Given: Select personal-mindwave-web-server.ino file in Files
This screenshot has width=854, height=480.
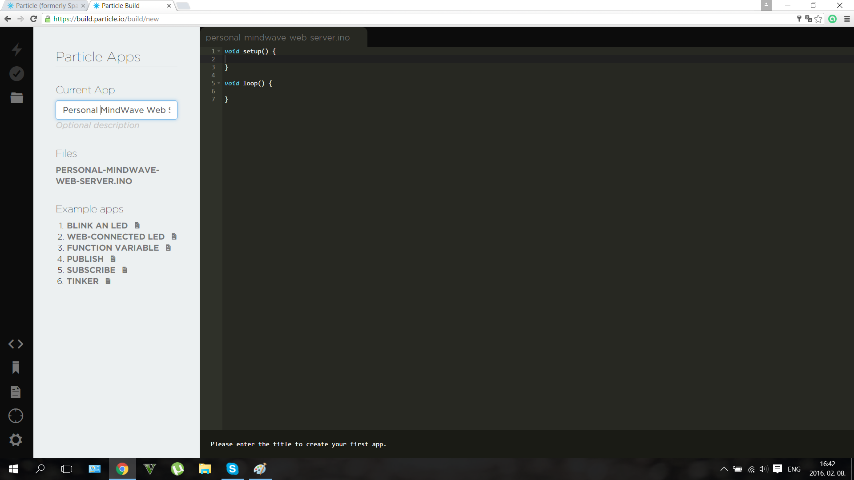Looking at the screenshot, I should tap(107, 176).
